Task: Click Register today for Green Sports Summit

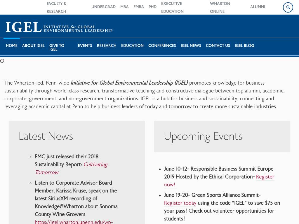Action: [x=180, y=203]
